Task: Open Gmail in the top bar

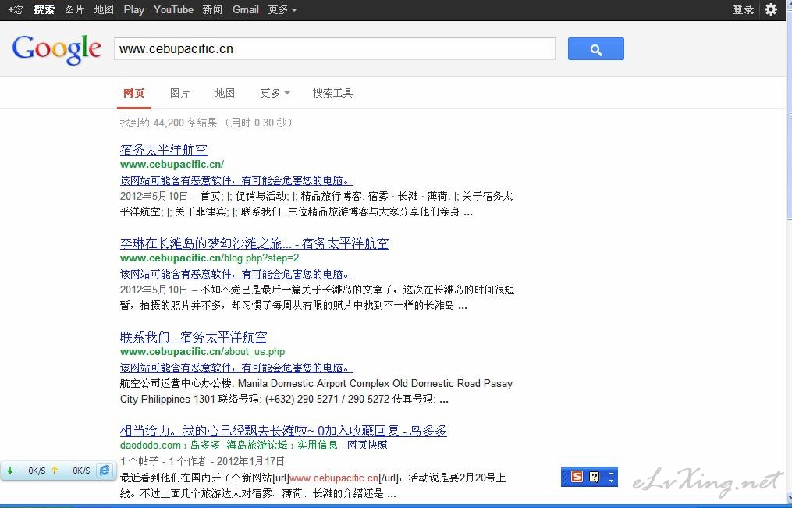Action: coord(246,9)
